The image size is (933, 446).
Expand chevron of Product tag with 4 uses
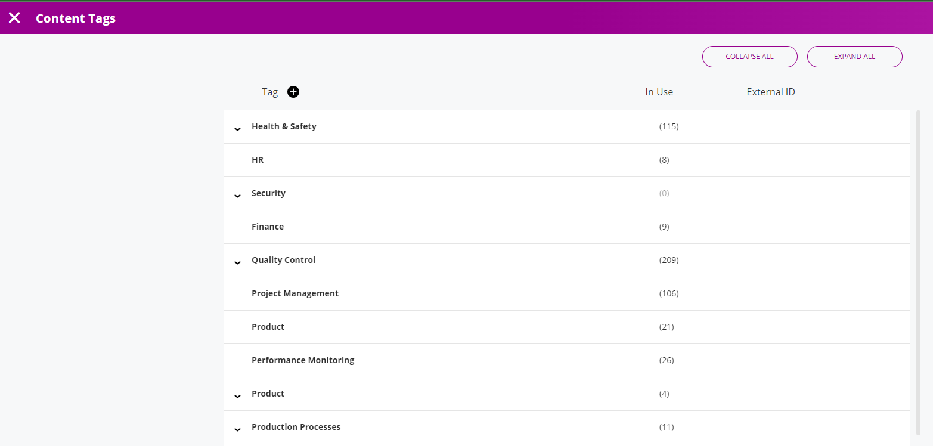click(237, 395)
